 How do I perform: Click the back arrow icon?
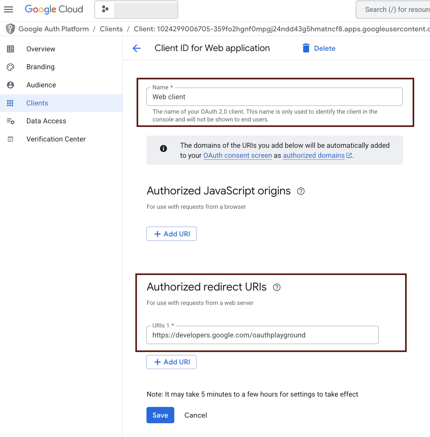click(136, 48)
